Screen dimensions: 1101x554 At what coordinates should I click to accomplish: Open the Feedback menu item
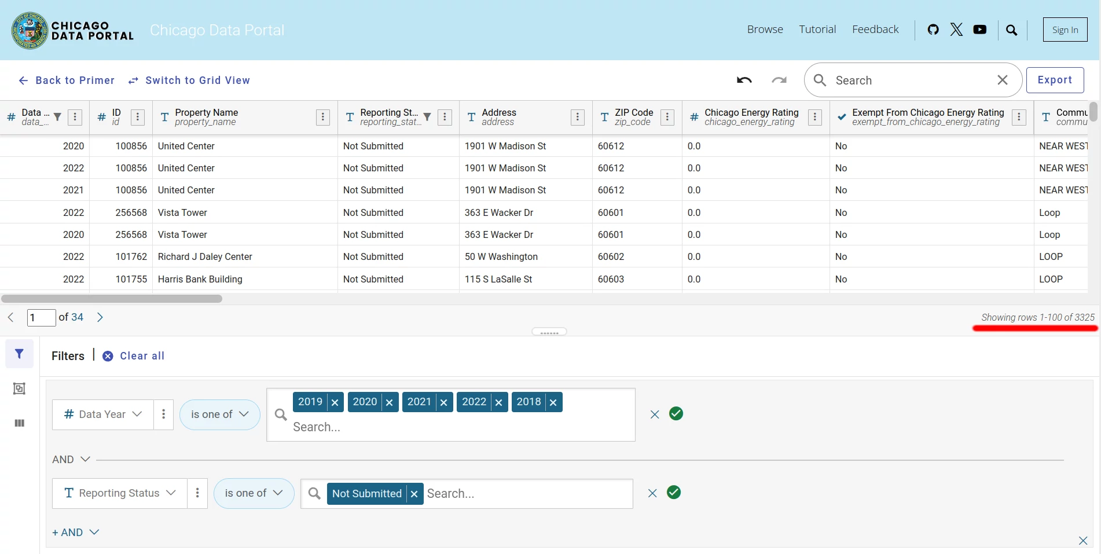875,29
